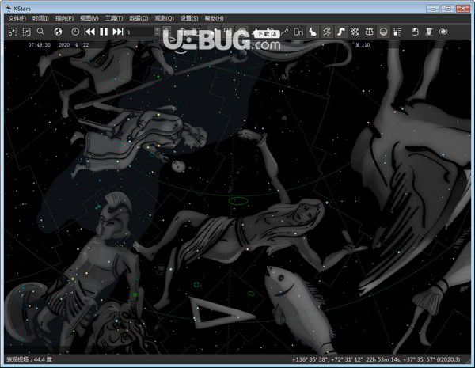Viewport: 475px width, 368px height.
Task: Click the spiral galaxy toolbar icon
Action: tap(443, 32)
